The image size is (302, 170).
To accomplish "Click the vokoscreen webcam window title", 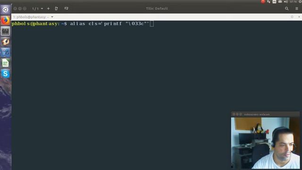I will [257, 114].
